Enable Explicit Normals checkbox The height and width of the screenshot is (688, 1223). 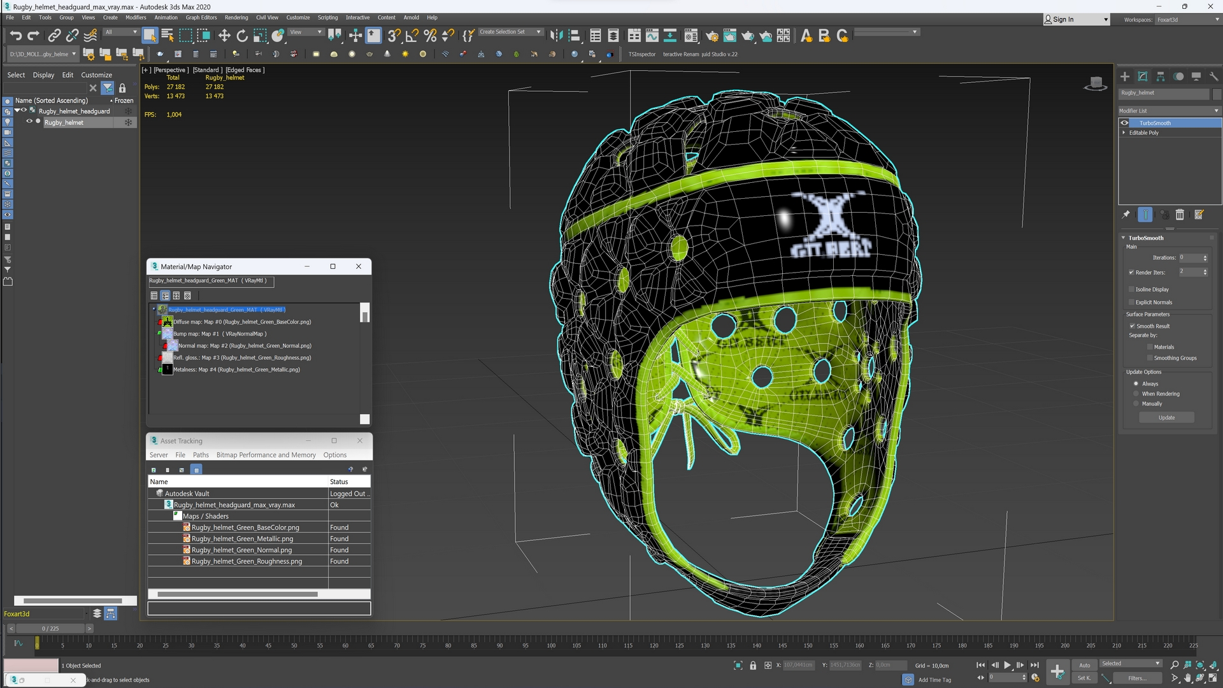[x=1132, y=302]
